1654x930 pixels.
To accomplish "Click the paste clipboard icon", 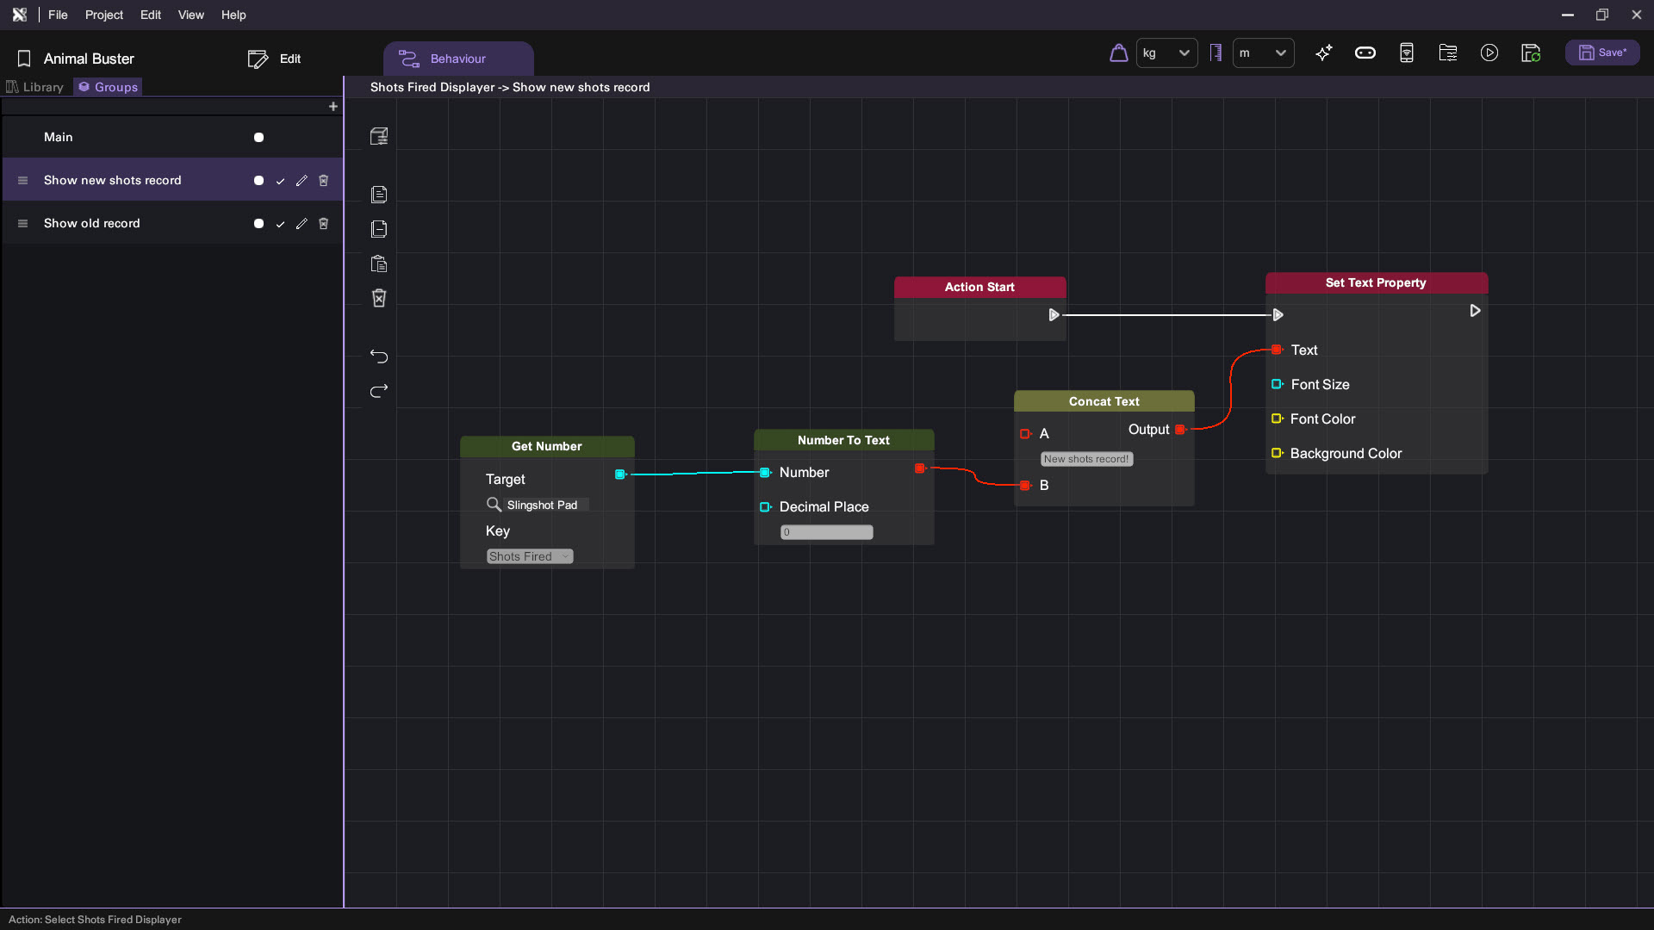I will (x=379, y=263).
